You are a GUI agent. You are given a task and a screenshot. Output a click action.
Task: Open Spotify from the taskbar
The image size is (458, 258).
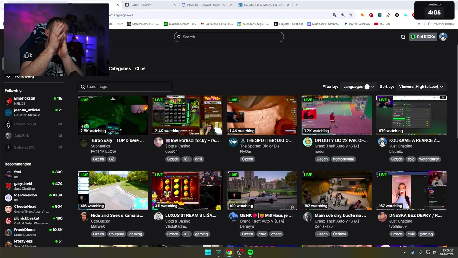[x=250, y=252]
